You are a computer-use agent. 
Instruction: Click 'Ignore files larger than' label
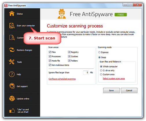pyautogui.click(x=59, y=73)
